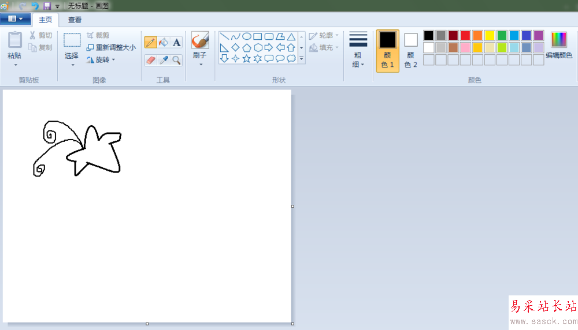Open the Paint file menu button
This screenshot has width=578, height=330.
(15, 19)
